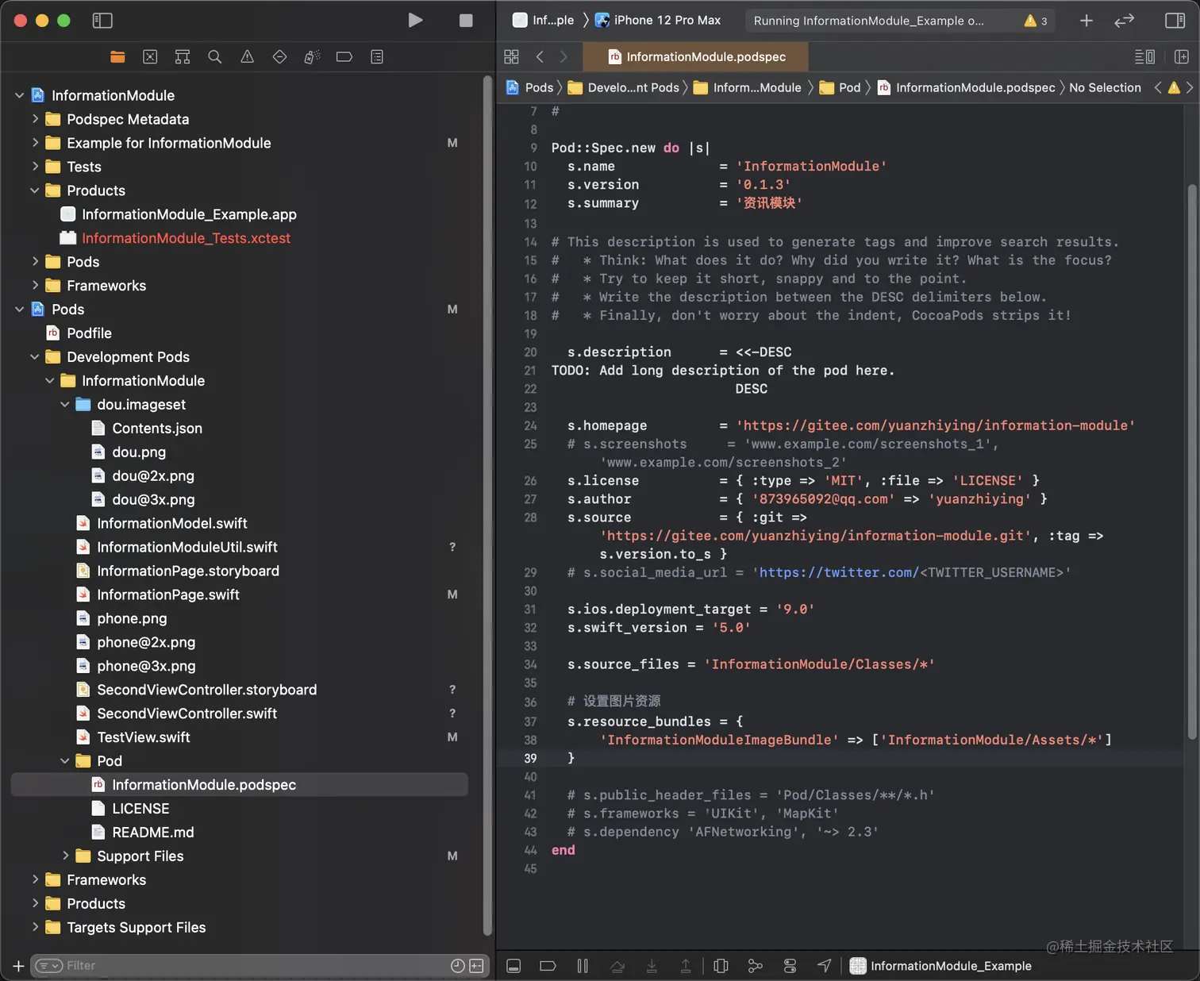Collapse the Pods project

click(19, 310)
